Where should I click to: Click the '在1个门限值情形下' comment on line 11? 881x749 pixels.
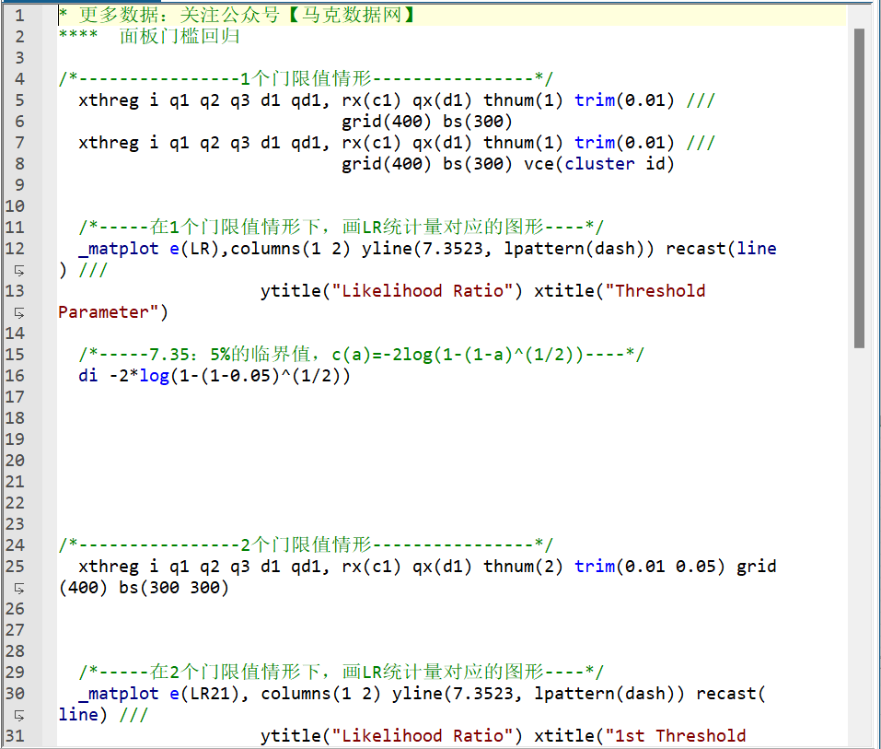(x=341, y=228)
